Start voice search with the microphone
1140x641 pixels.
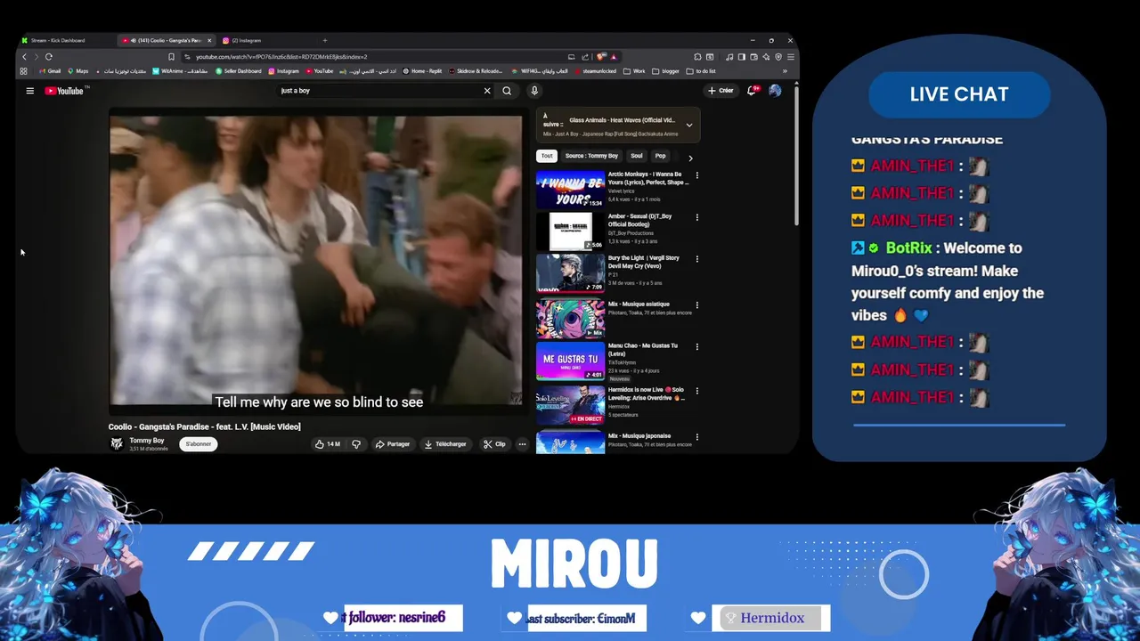(x=534, y=91)
